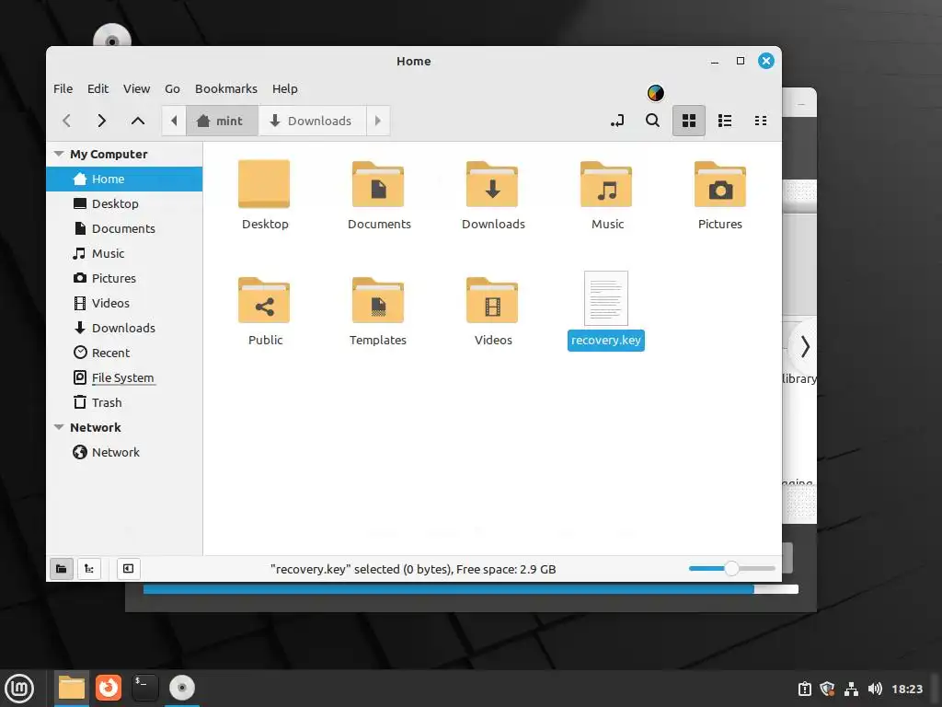The height and width of the screenshot is (707, 942).
Task: Open the clipboard-like notification tray icon
Action: (x=804, y=689)
